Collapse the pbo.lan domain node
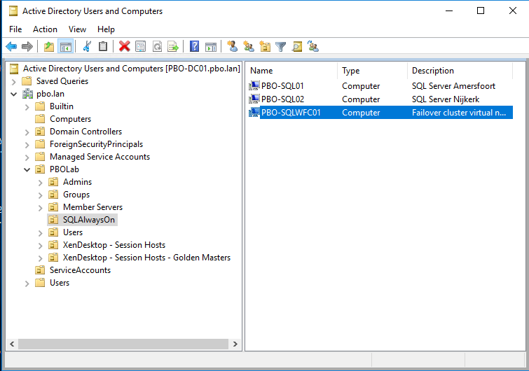This screenshot has width=529, height=371. 13,94
